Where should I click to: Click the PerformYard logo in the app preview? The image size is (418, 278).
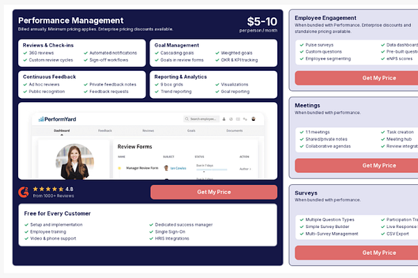click(x=57, y=119)
